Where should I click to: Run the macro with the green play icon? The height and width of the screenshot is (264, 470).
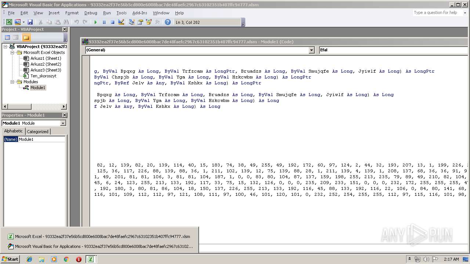(95, 22)
